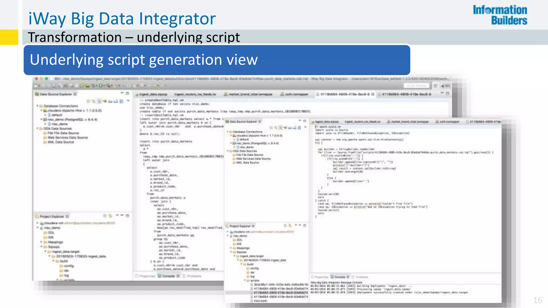Screen dimensions: 548x308
Task: Open Data Source Explorer view menu in back window
Action: (x=128, y=101)
